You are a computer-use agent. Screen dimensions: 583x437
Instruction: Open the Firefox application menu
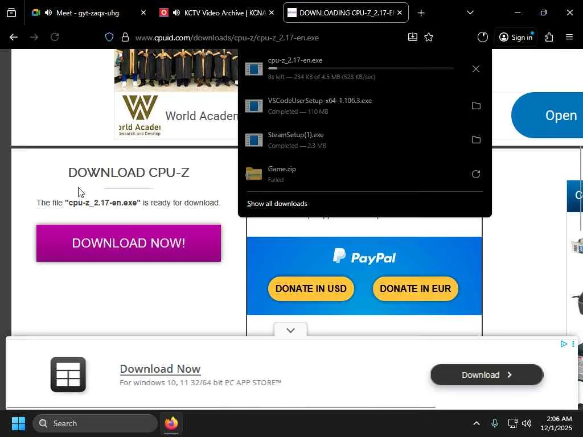[569, 37]
